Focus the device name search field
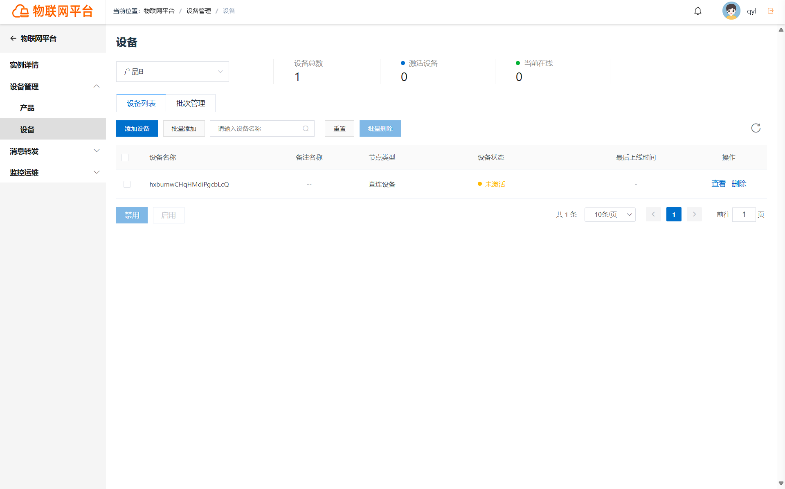785x489 pixels. point(262,128)
